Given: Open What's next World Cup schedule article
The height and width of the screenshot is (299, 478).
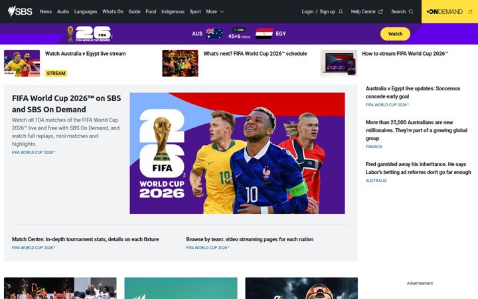Looking at the screenshot, I should click(x=255, y=54).
